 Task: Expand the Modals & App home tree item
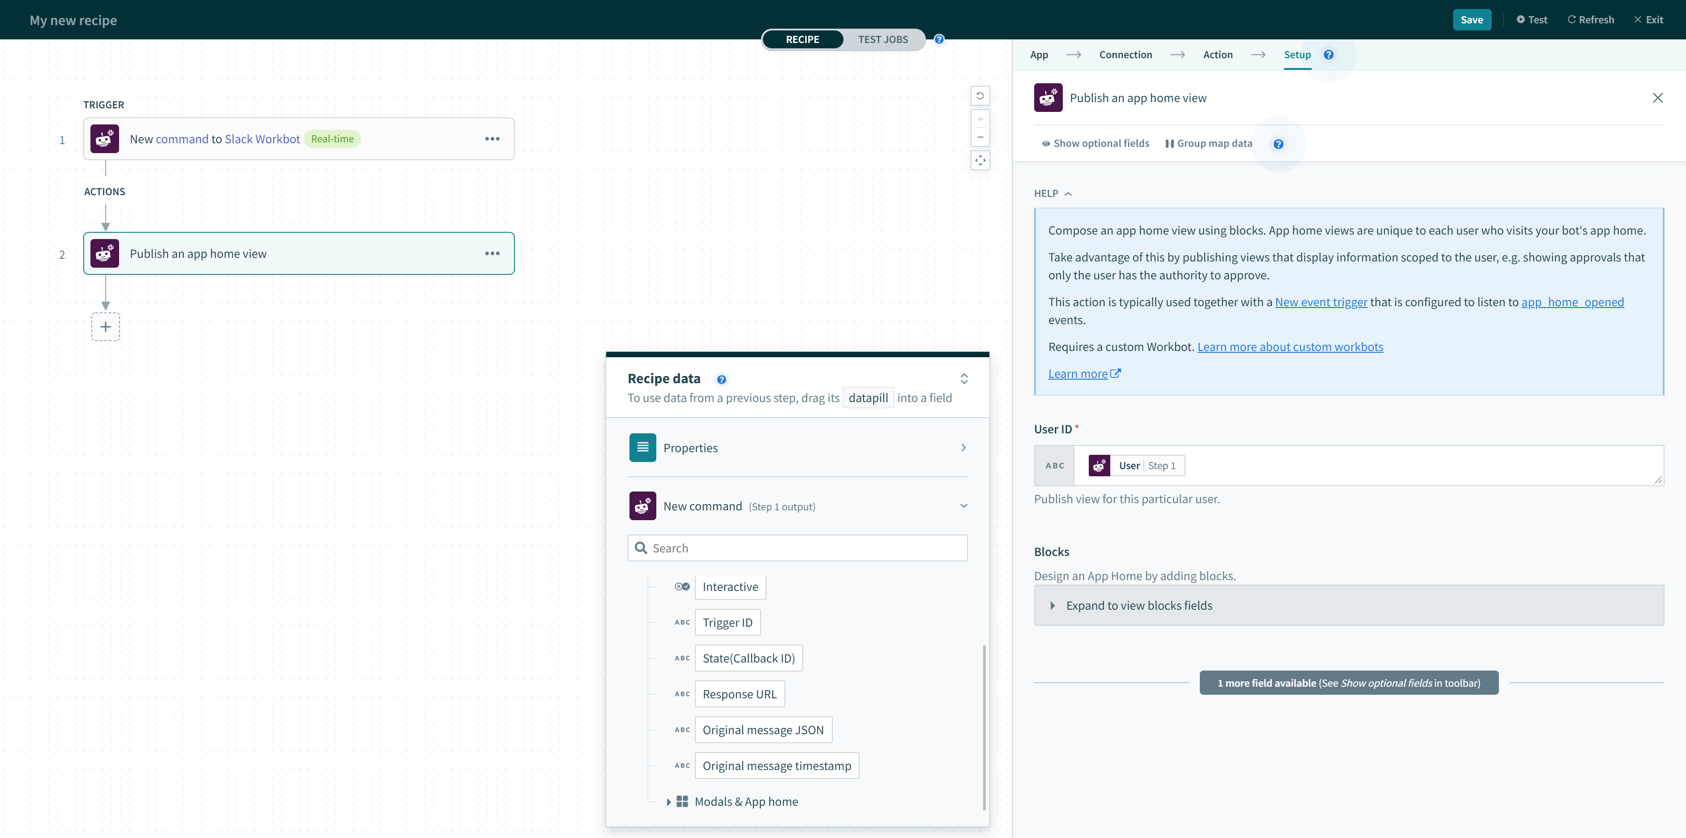[x=668, y=801]
